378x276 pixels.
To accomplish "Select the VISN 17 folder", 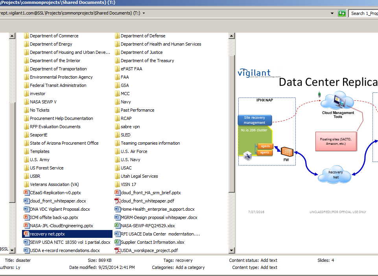I will [x=129, y=184].
